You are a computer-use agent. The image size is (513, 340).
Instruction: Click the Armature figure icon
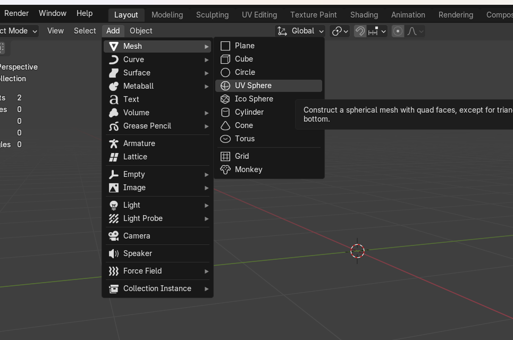(x=114, y=143)
